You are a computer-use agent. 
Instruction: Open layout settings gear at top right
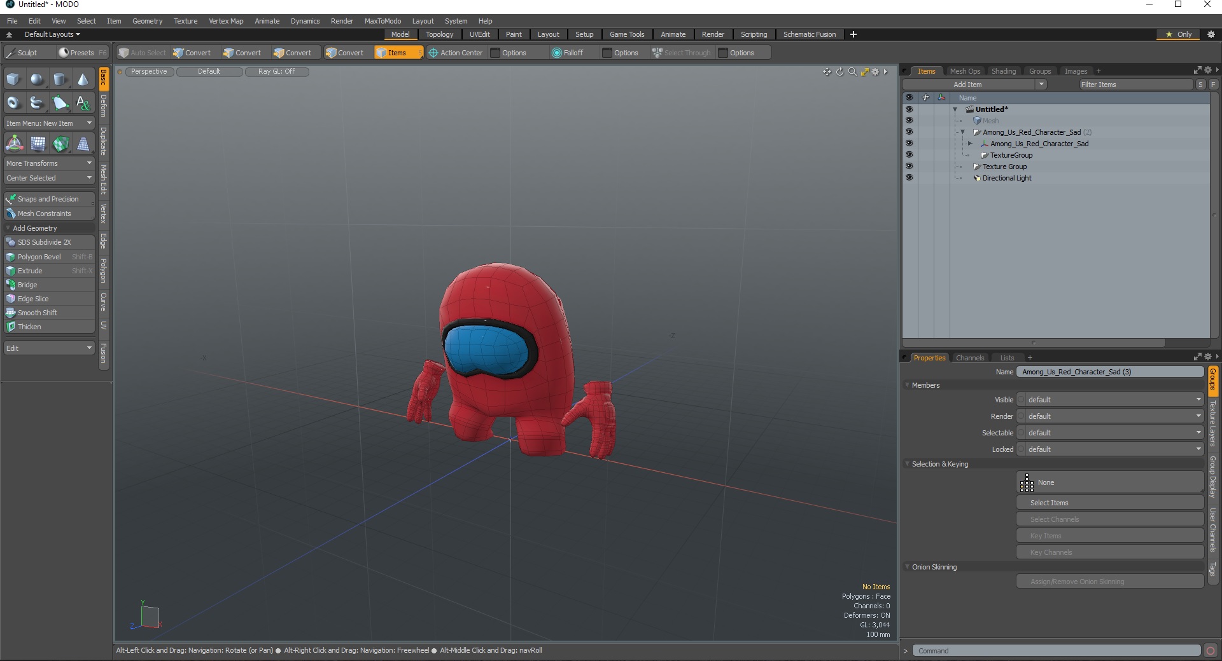pos(1211,34)
